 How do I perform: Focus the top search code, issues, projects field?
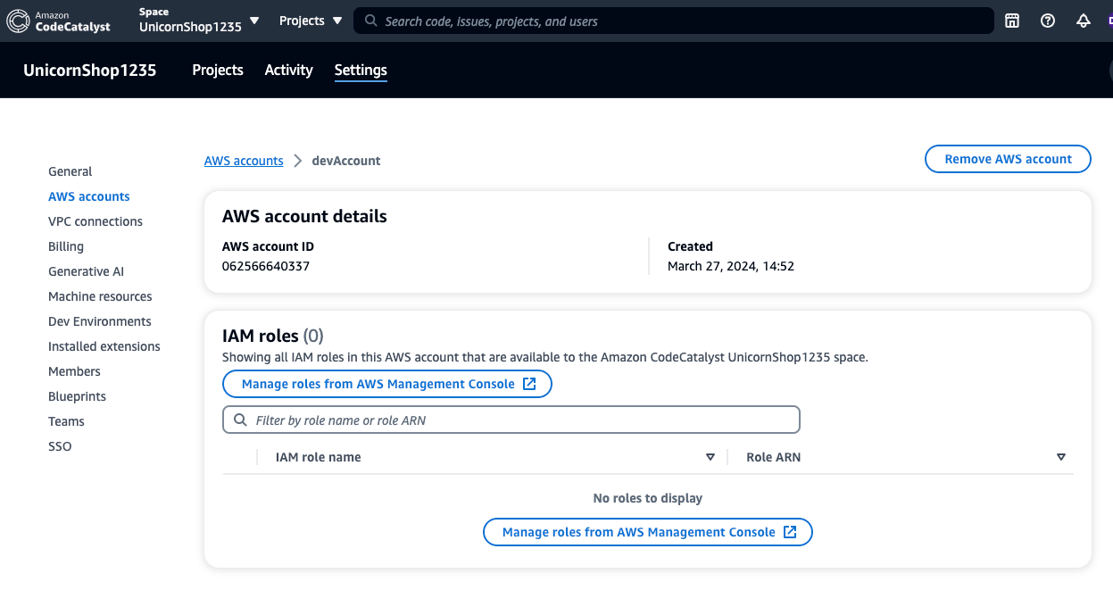click(674, 21)
